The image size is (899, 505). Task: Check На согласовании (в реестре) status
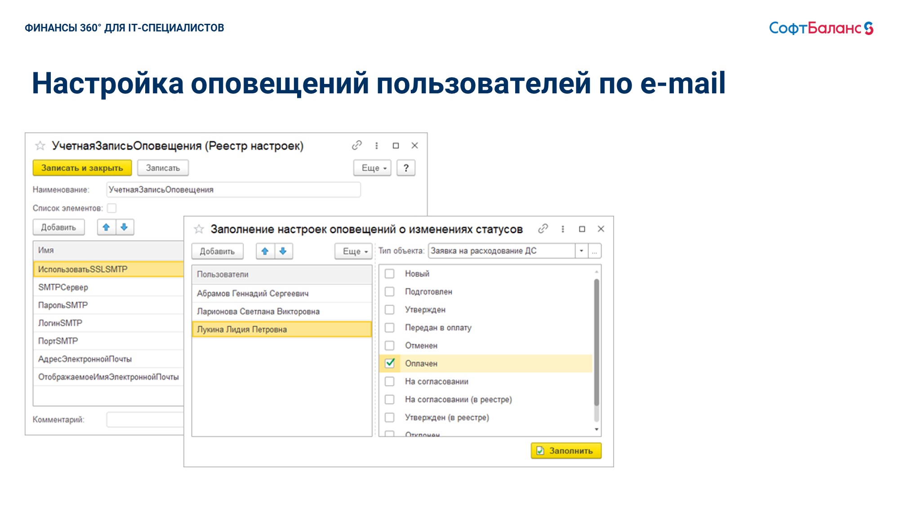coord(390,400)
